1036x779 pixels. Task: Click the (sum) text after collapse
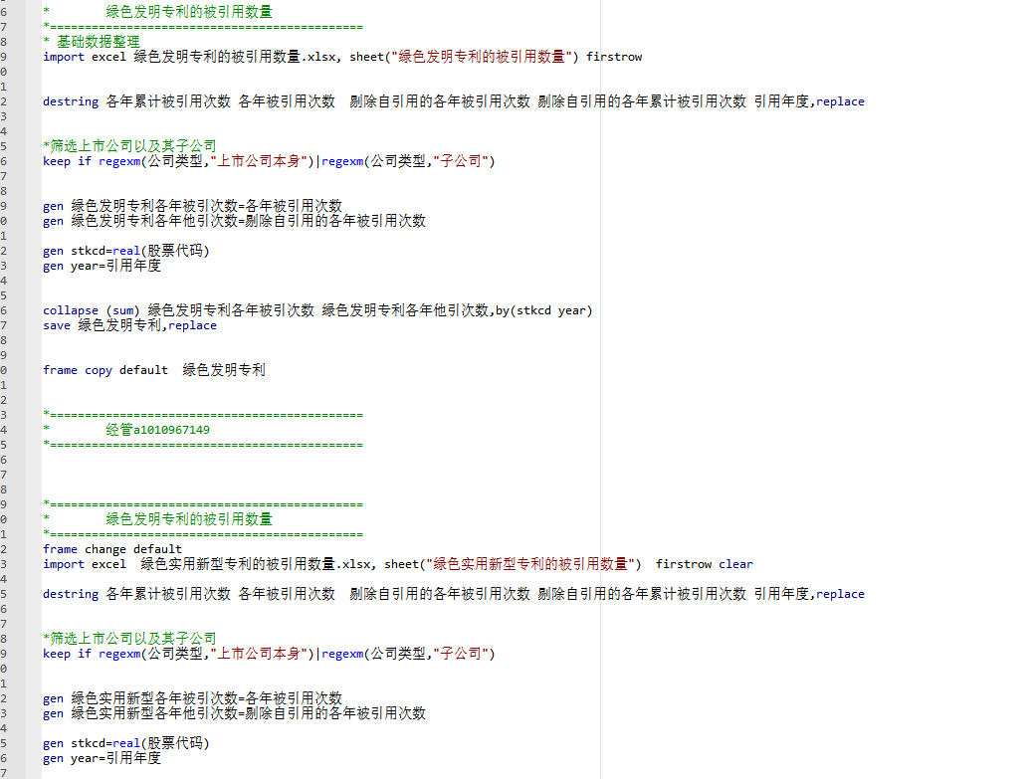(x=122, y=310)
